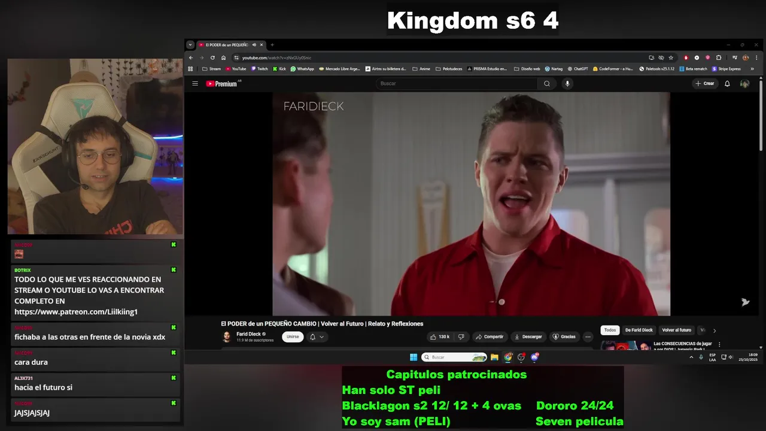766x431 pixels.
Task: Dislike the video with thumbs down
Action: [461, 337]
